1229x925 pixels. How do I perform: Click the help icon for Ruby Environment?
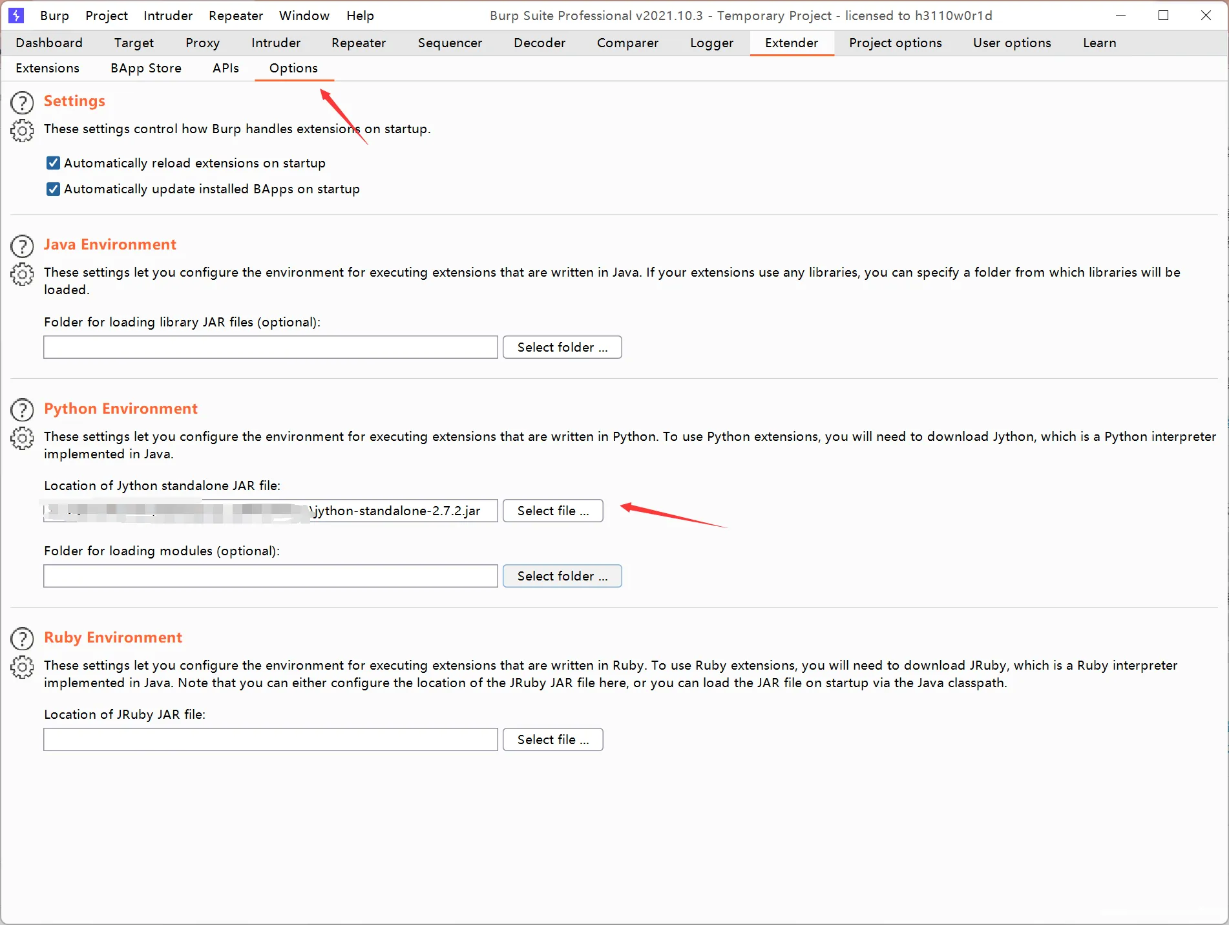(22, 639)
